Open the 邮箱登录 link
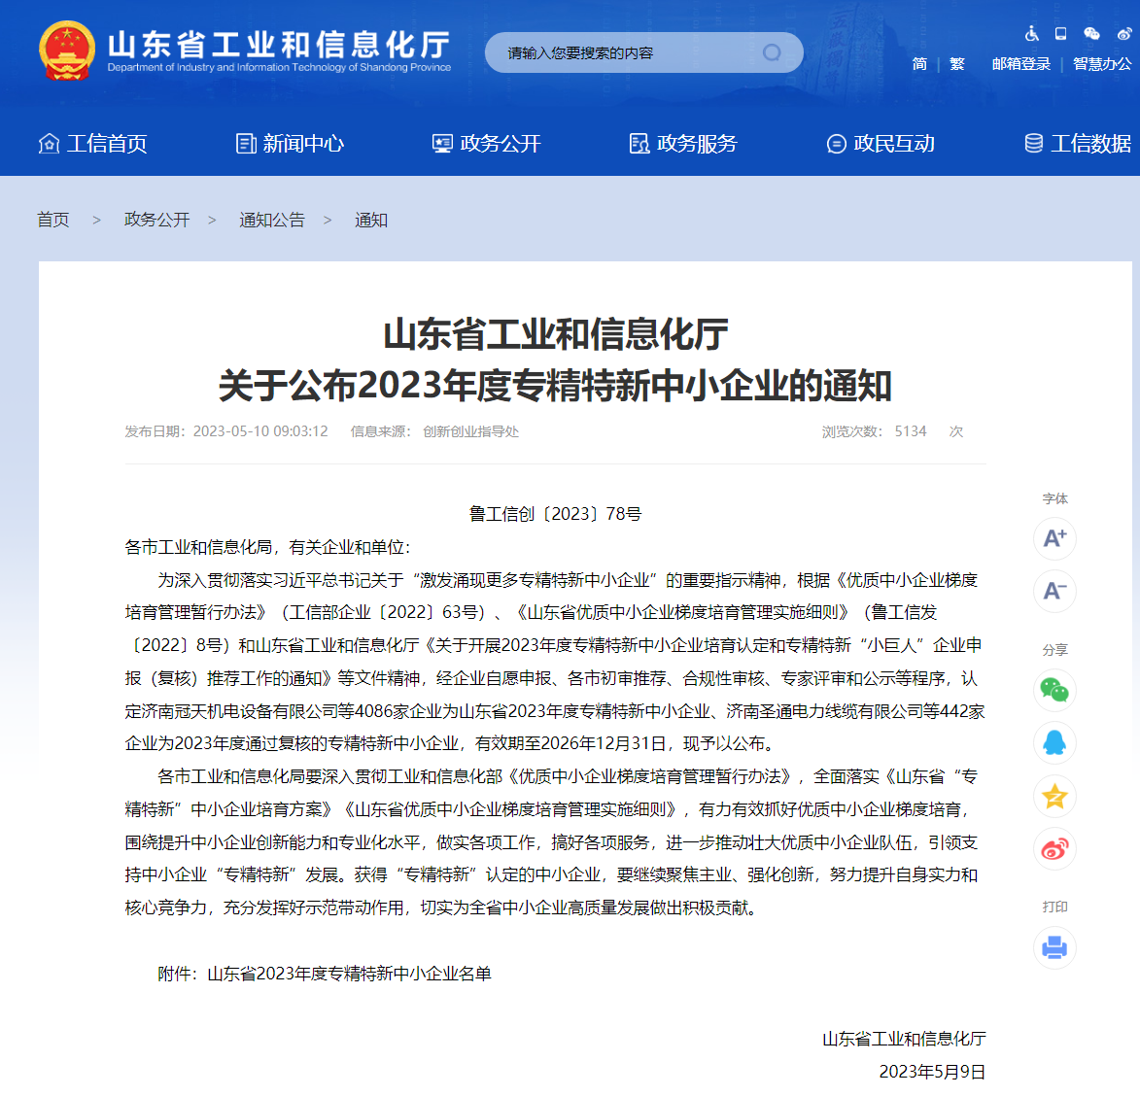The height and width of the screenshot is (1096, 1140). point(1020,64)
